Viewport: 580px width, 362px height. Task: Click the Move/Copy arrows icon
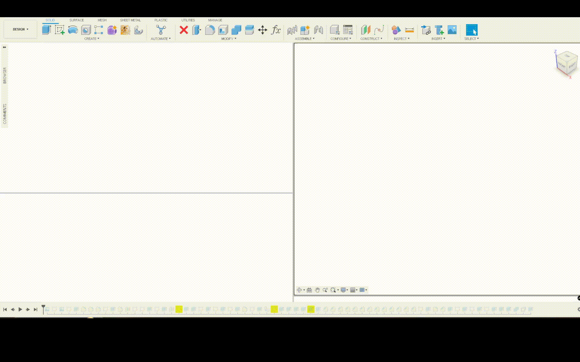point(263,30)
